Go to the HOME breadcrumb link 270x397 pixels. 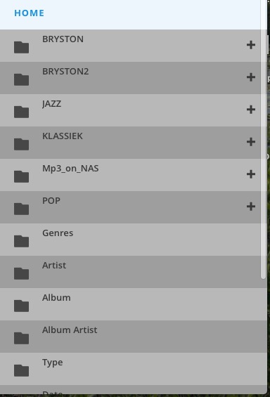click(29, 13)
